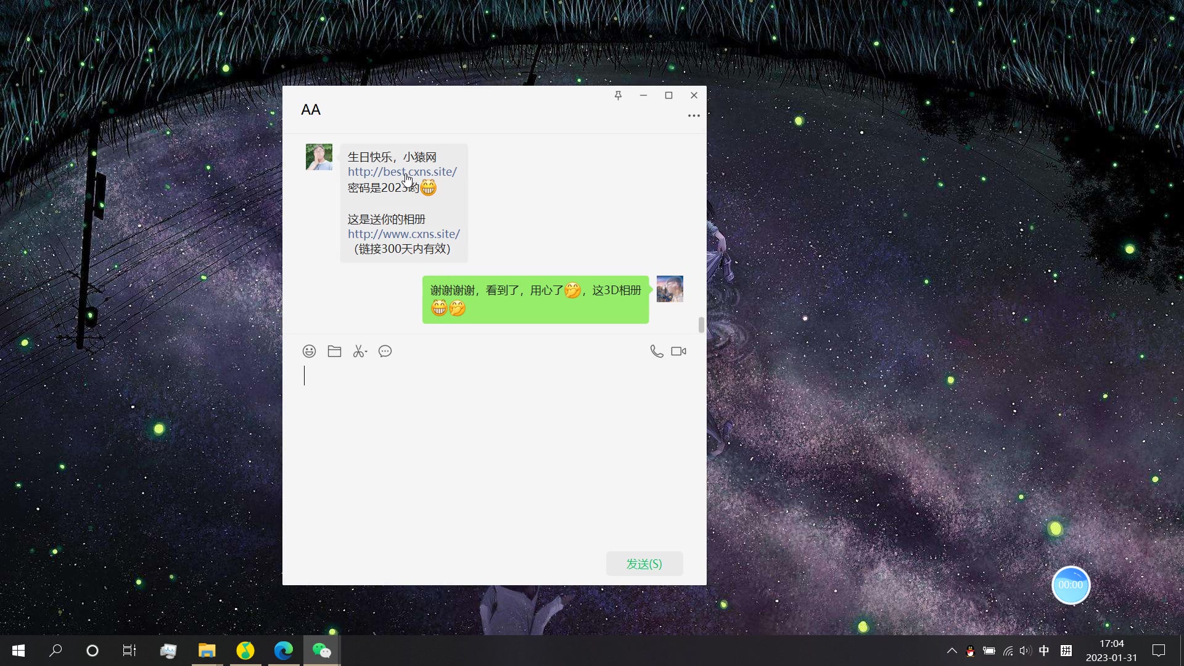
Task: Launch Microsoft Edge from taskbar
Action: coord(284,651)
